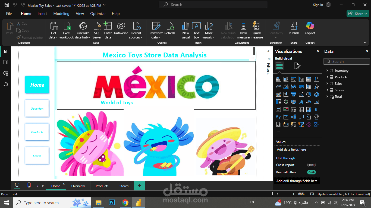Open the File menu

click(9, 14)
